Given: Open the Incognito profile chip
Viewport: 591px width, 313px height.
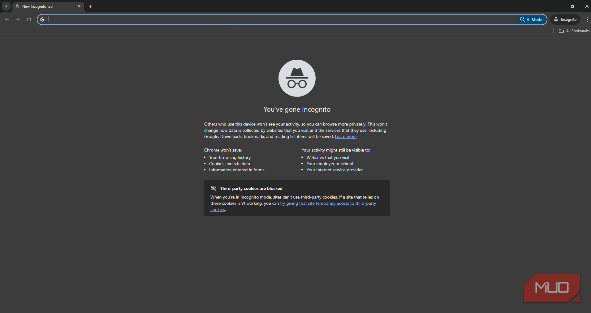Looking at the screenshot, I should [565, 19].
